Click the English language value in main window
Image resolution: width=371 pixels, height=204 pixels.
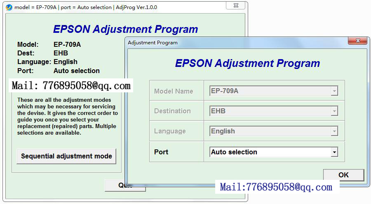(x=66, y=62)
